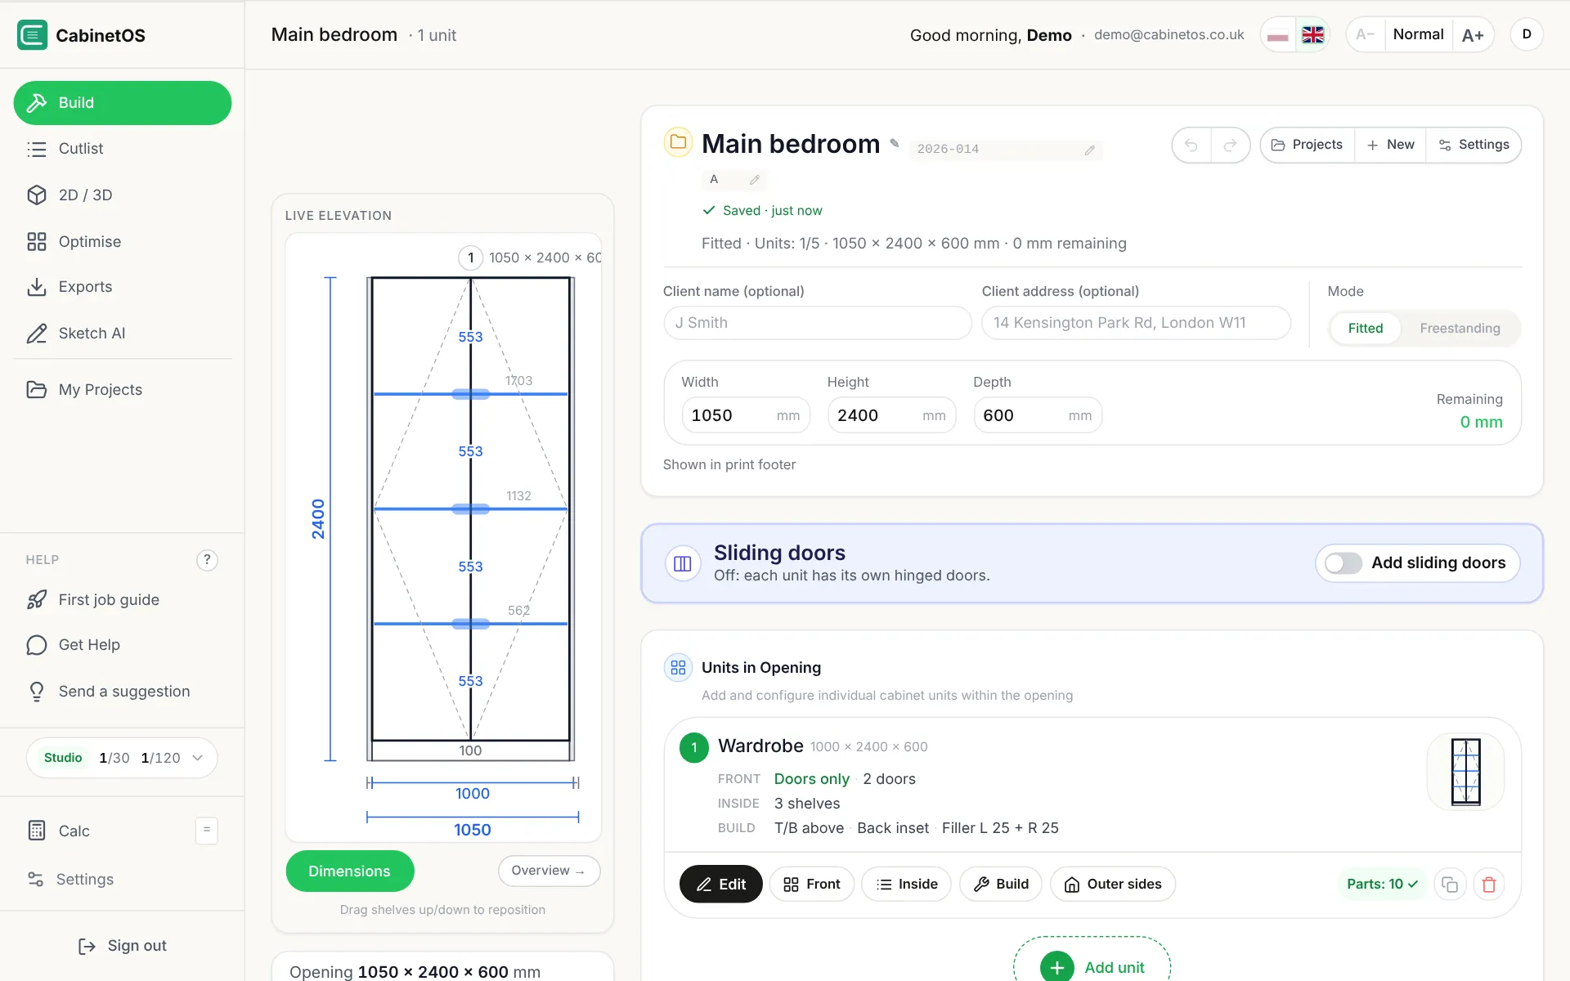Click the redo arrow icon
The width and height of the screenshot is (1570, 981).
point(1230,146)
